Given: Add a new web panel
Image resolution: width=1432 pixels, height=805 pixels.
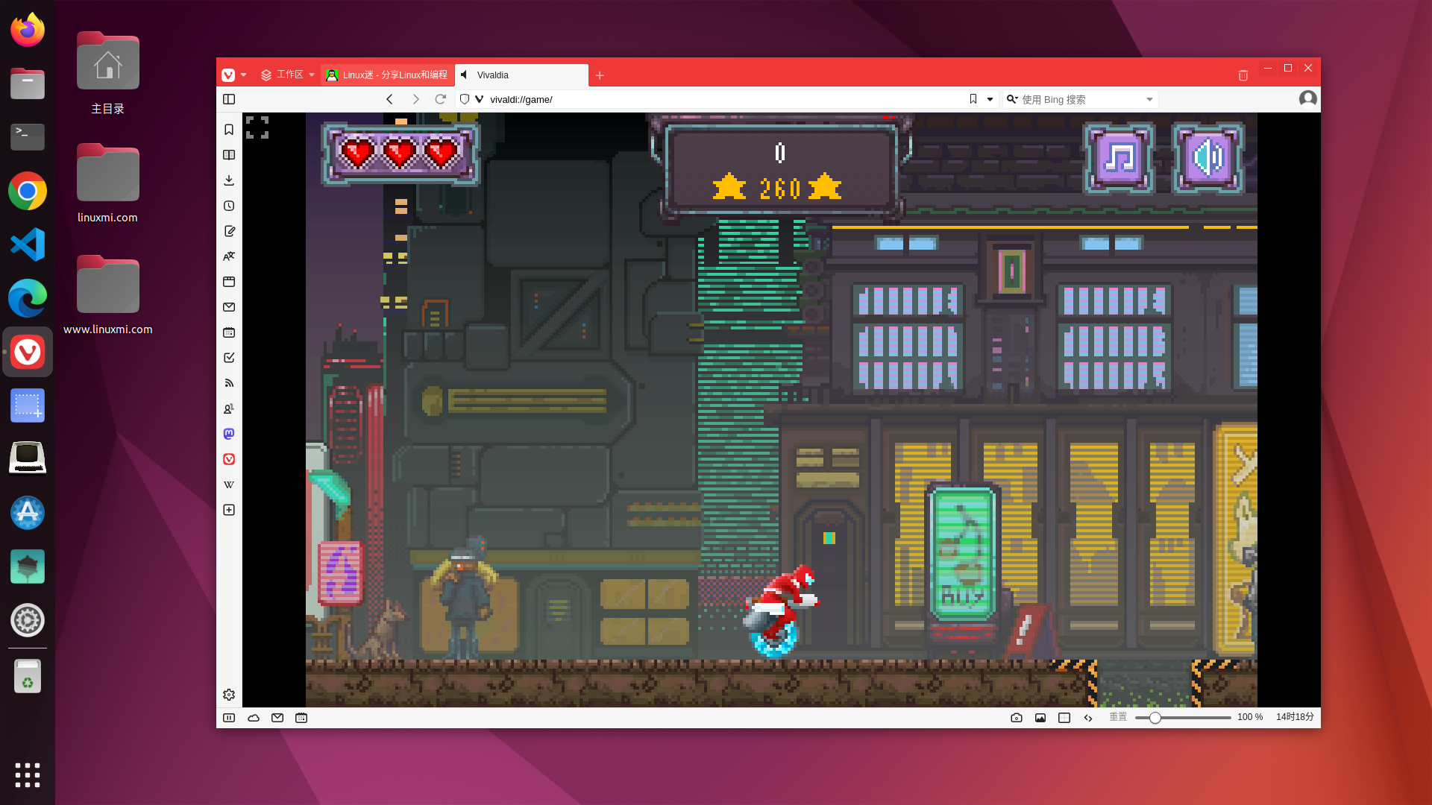Looking at the screenshot, I should [229, 510].
